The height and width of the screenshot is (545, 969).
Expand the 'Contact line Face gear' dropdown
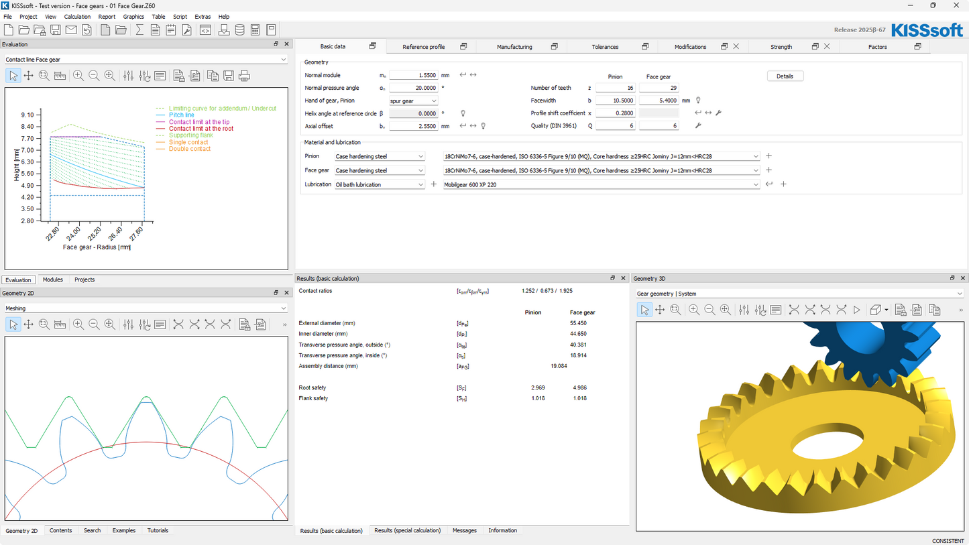pyautogui.click(x=146, y=60)
